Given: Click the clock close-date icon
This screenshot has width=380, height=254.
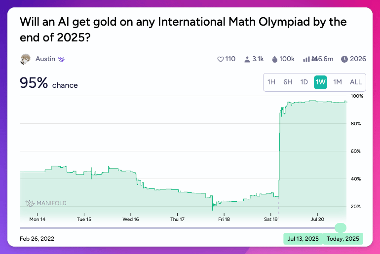Looking at the screenshot, I should (x=344, y=59).
